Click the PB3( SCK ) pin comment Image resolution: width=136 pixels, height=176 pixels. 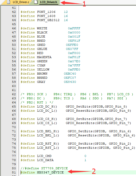[x=37, y=94]
